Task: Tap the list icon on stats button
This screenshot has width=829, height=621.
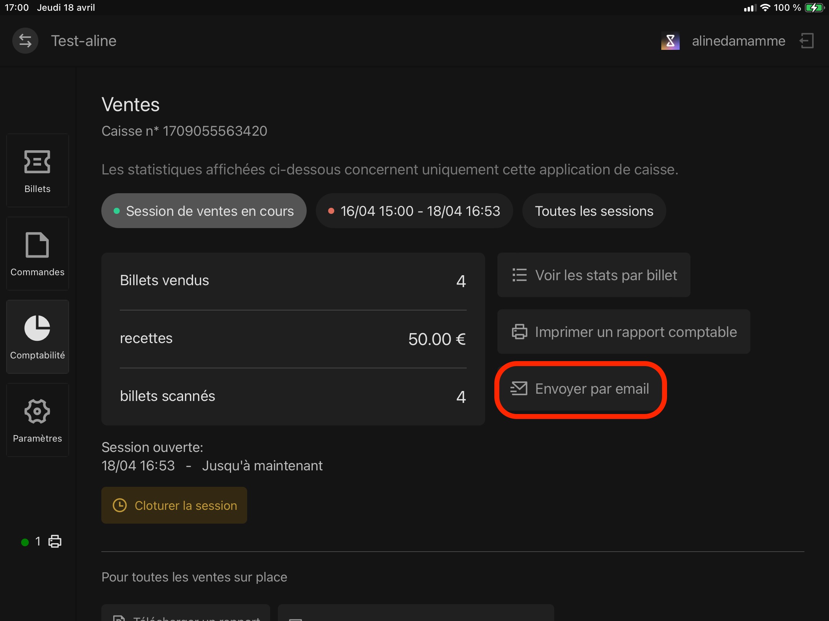Action: pos(519,275)
